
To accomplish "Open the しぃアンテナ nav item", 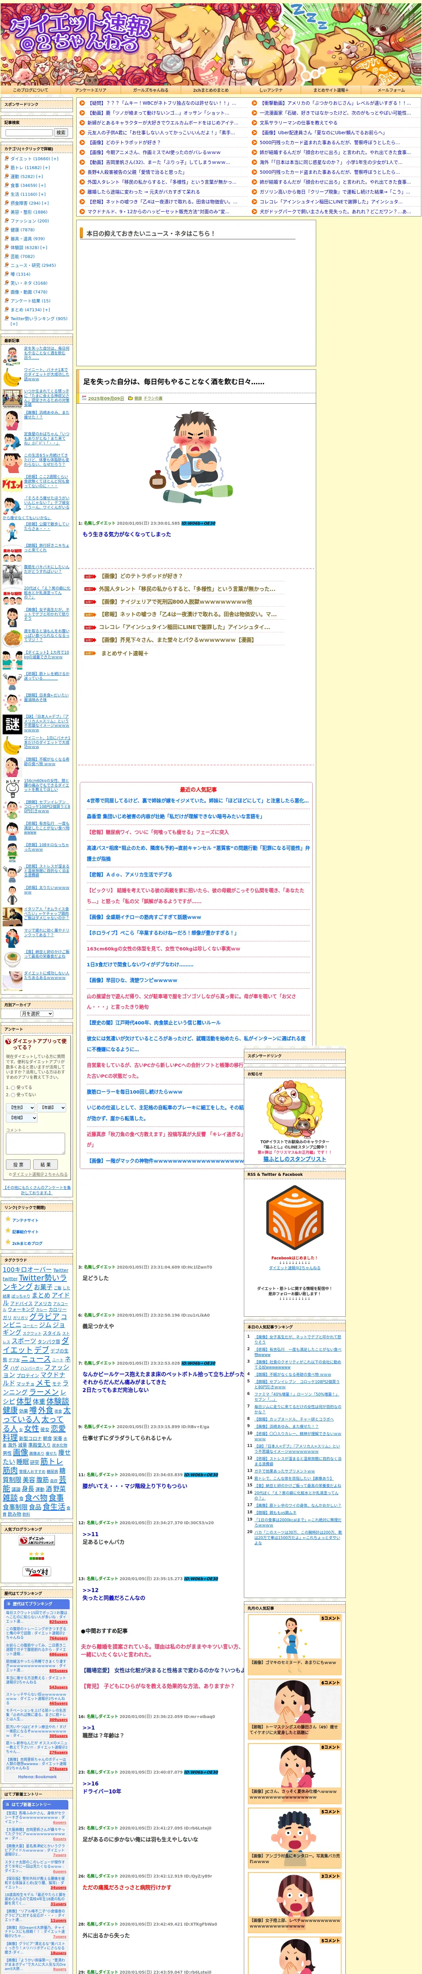I will click(x=270, y=90).
